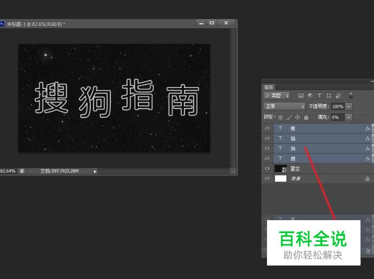Click the document window resize grip corner
The image size is (374, 279).
click(233, 171)
